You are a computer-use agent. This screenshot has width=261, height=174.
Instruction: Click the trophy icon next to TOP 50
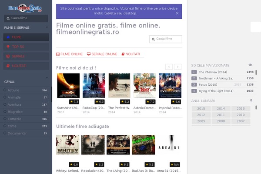pyautogui.click(x=8, y=47)
